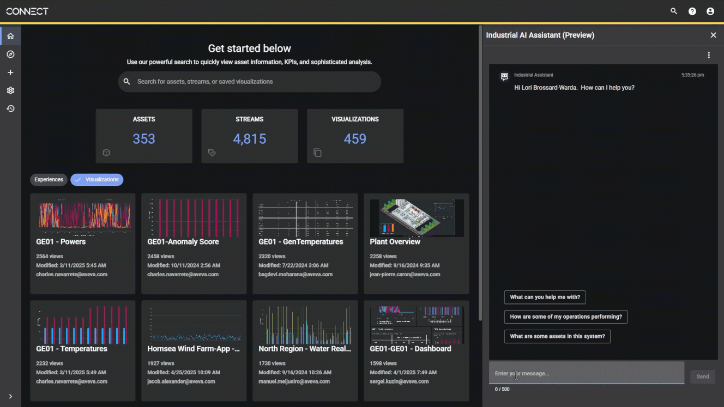
Task: Open the settings gear in sidebar
Action: click(10, 90)
